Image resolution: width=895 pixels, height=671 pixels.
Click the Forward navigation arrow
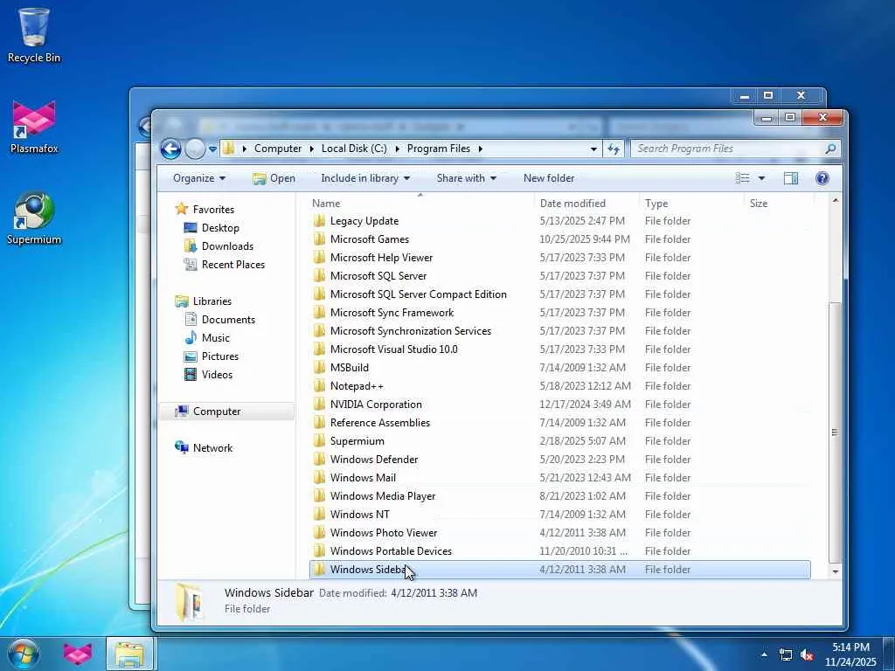[195, 149]
